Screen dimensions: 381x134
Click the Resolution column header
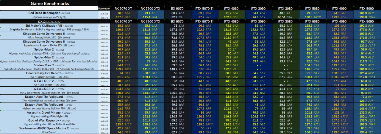[104, 9]
